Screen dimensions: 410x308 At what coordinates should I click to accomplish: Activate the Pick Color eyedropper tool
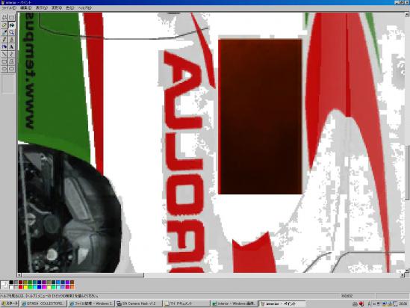(4, 32)
